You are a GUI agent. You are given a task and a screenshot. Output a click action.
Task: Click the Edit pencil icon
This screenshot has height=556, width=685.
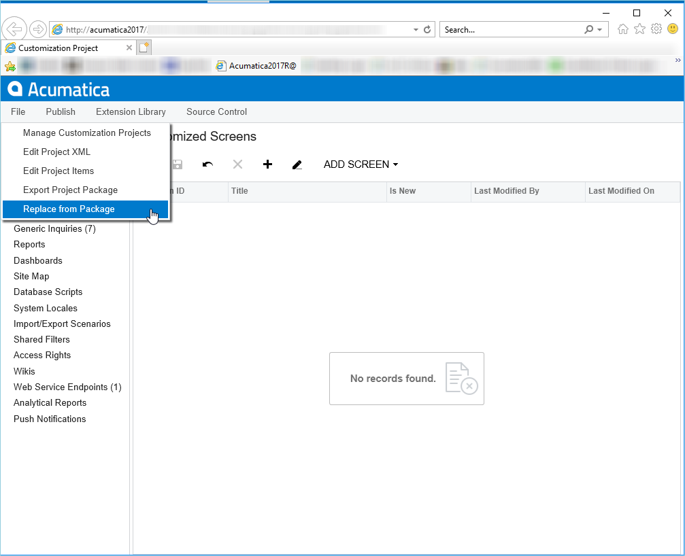coord(297,164)
